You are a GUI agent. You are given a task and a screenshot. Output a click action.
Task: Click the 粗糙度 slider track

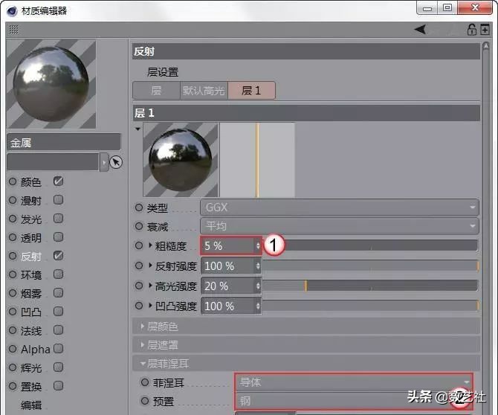pos(370,245)
